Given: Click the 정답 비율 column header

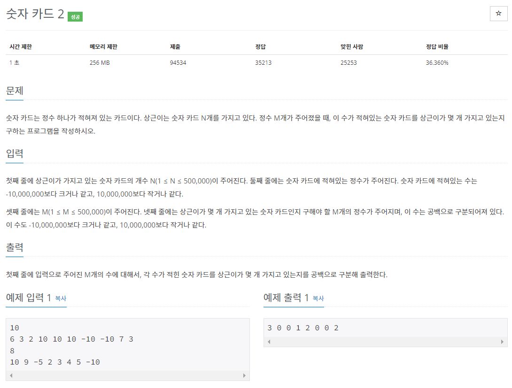Looking at the screenshot, I should coord(437,46).
